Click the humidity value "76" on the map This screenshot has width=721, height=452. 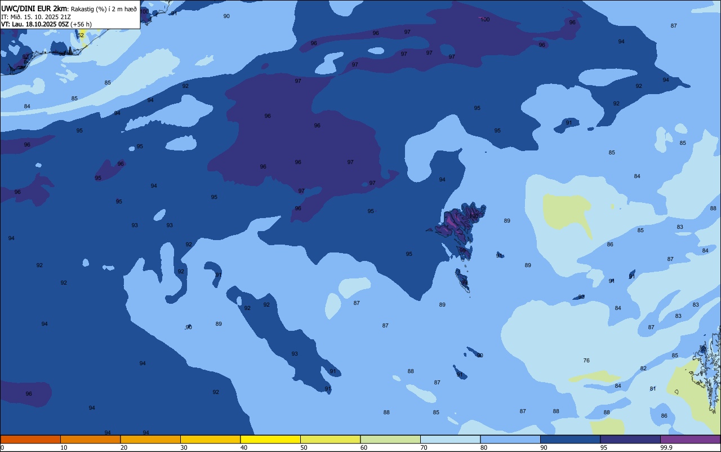(586, 361)
